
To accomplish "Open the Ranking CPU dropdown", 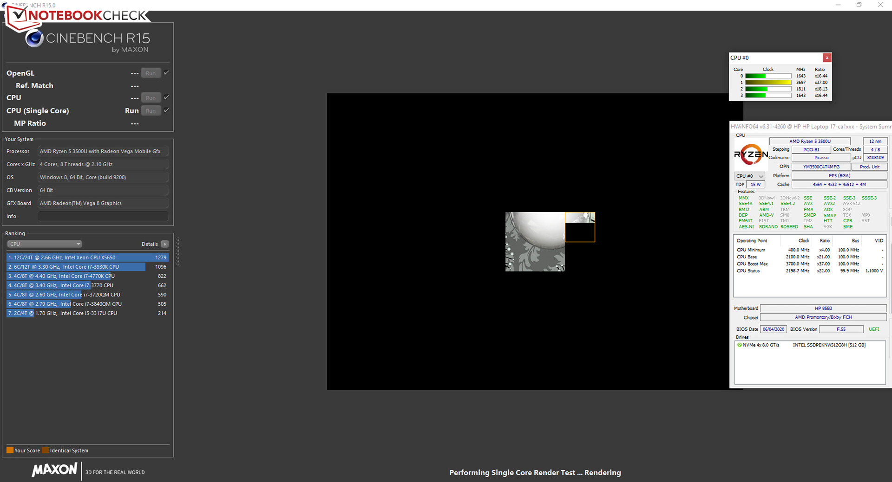I will pos(45,244).
